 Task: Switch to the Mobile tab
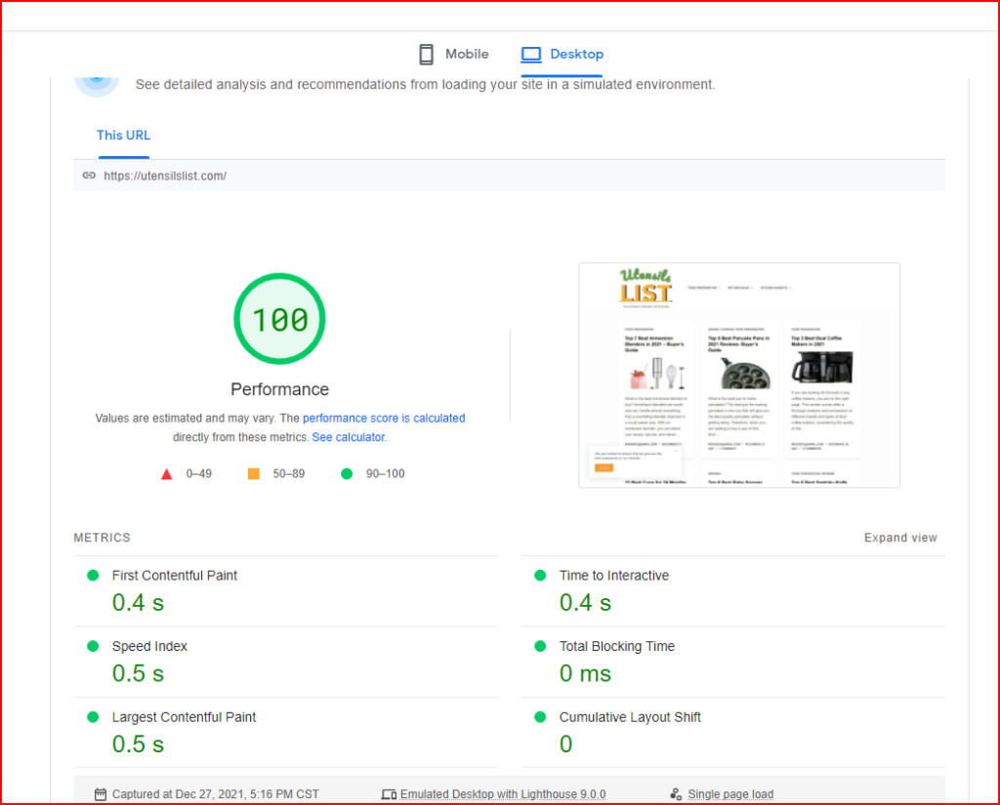453,55
